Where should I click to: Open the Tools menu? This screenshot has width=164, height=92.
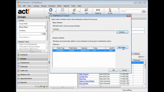coord(73,6)
